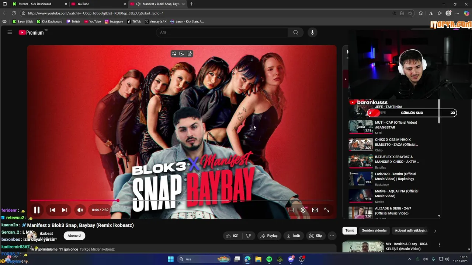
Task: Skip to the previous video
Action: pos(53,210)
